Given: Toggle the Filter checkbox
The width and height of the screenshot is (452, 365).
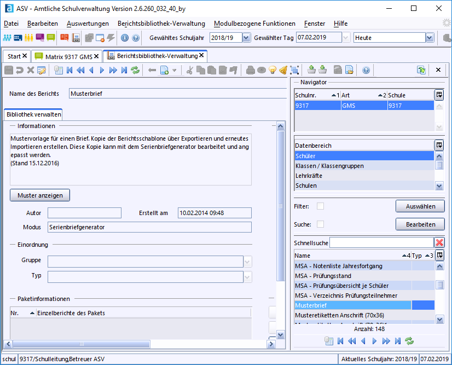Looking at the screenshot, I should [x=320, y=206].
